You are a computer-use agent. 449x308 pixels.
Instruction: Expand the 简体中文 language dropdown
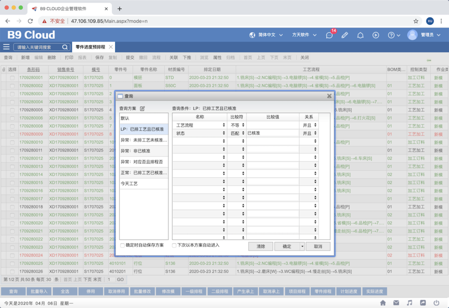click(281, 35)
